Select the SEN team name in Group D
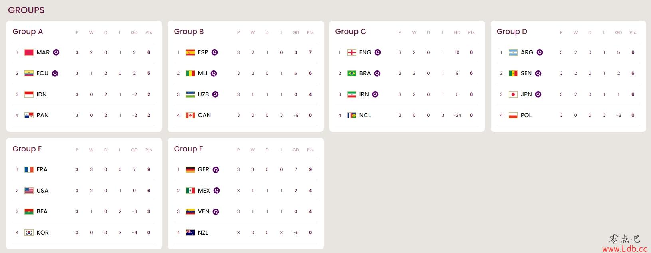The height and width of the screenshot is (253, 651). (x=526, y=73)
